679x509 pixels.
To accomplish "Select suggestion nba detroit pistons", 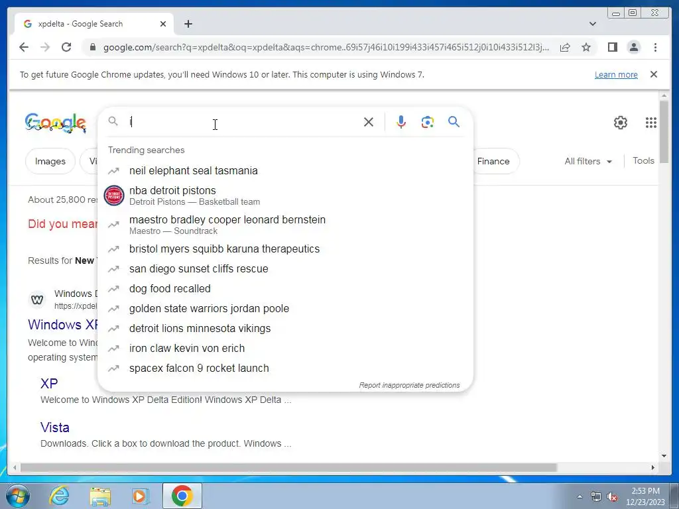I will click(285, 196).
